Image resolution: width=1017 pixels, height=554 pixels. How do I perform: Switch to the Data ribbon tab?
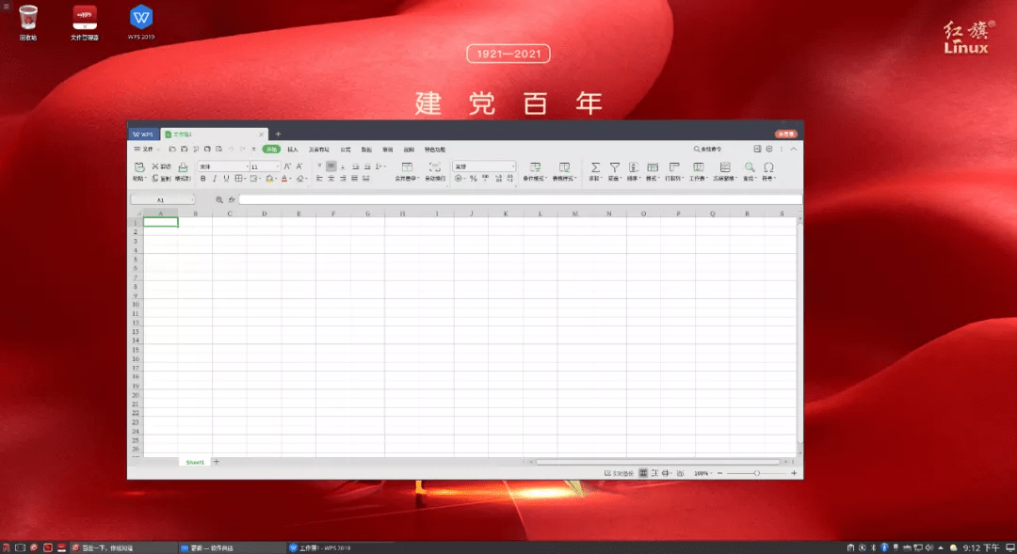(366, 149)
